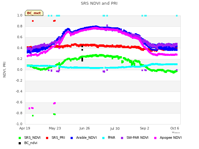The width and height of the screenshot is (199, 149).
Task: Click the Jul 30 x-axis tick label
Action: [x=115, y=129]
